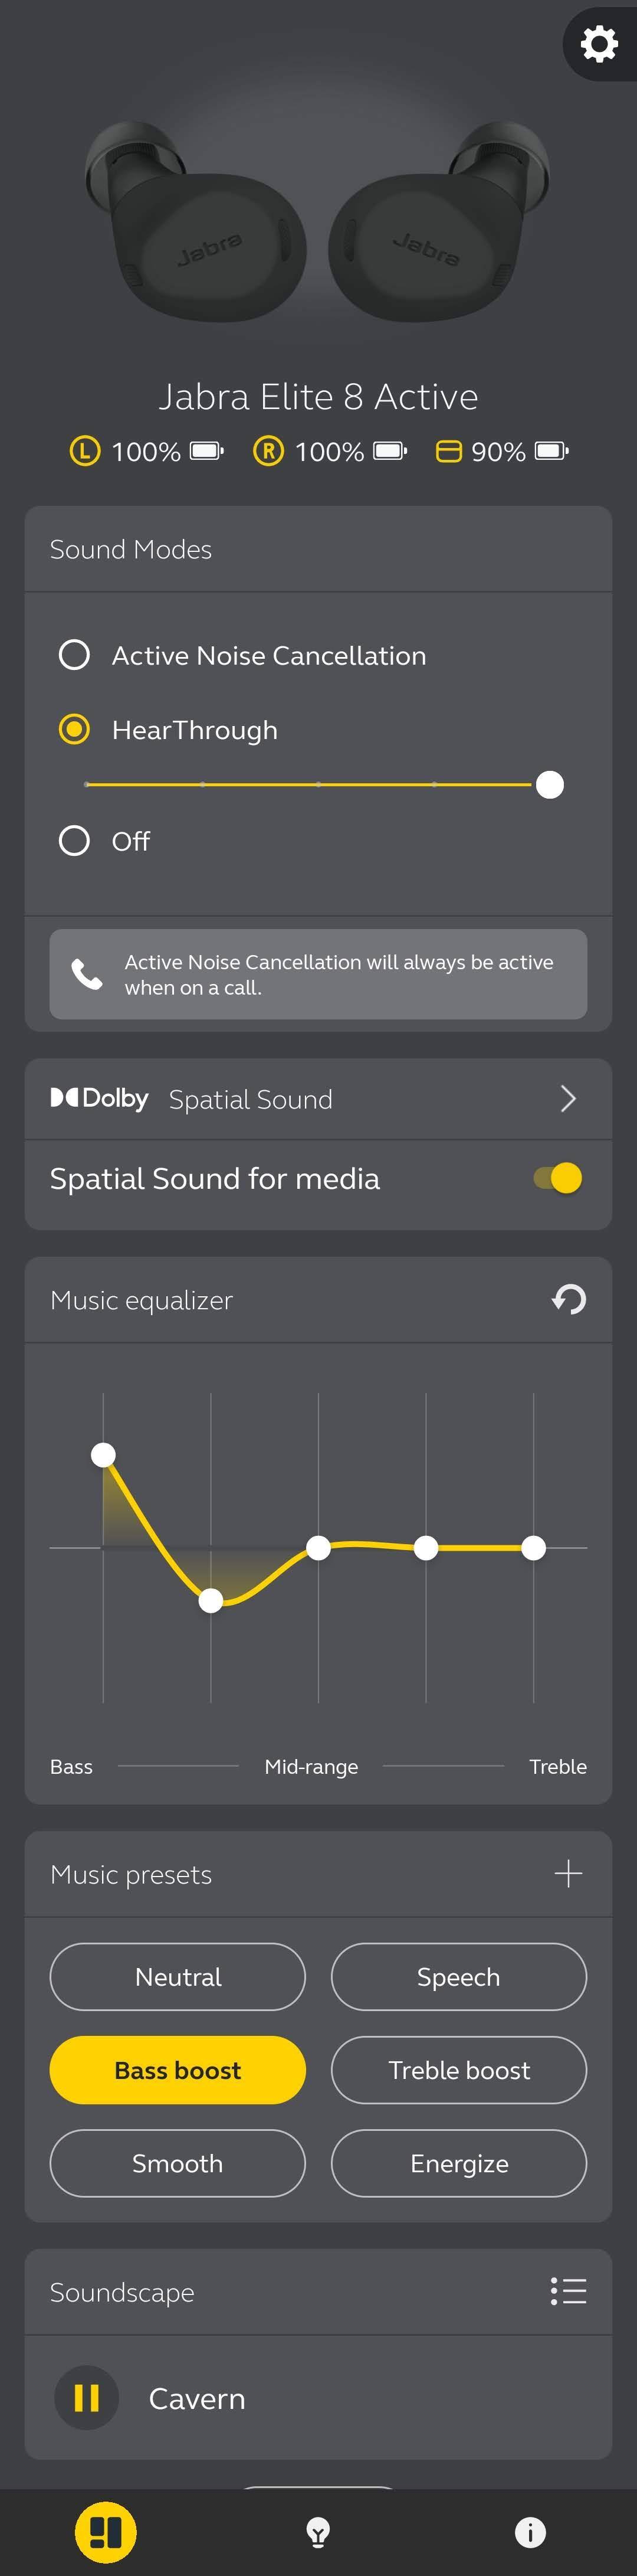The width and height of the screenshot is (637, 2576).
Task: Click the HearThrough level slider handle
Action: tap(550, 785)
